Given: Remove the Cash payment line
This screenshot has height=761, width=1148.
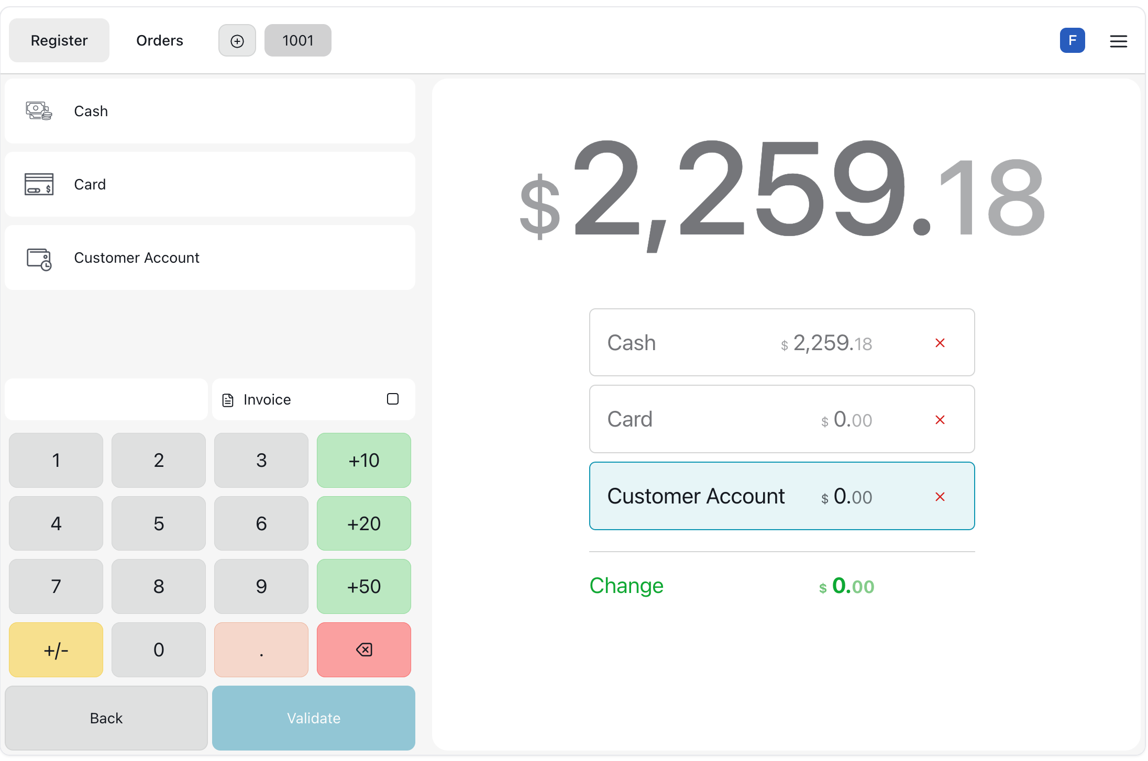Looking at the screenshot, I should point(940,343).
